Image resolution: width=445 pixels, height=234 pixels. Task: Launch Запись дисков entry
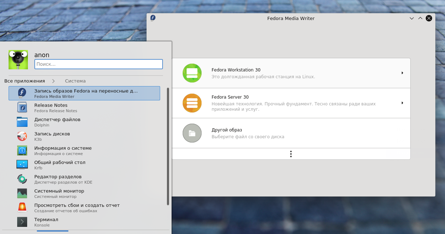click(84, 136)
